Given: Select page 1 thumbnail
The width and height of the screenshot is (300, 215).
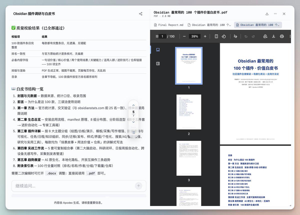Looking at the screenshot, I should 189,66.
